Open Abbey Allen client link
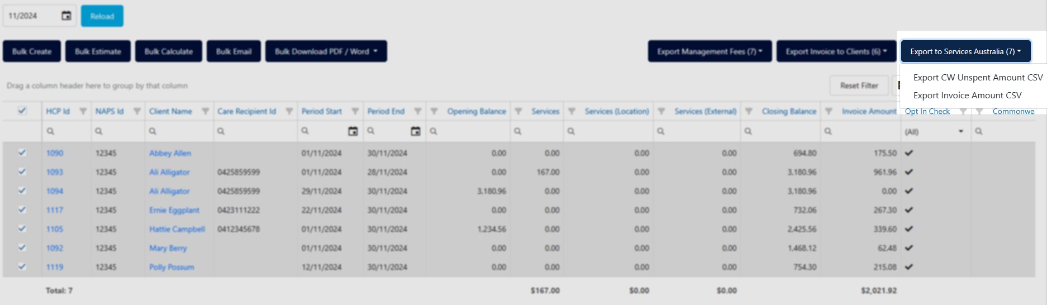The image size is (1047, 305). (170, 153)
